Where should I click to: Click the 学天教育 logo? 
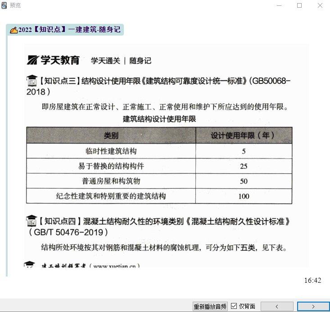(x=53, y=60)
